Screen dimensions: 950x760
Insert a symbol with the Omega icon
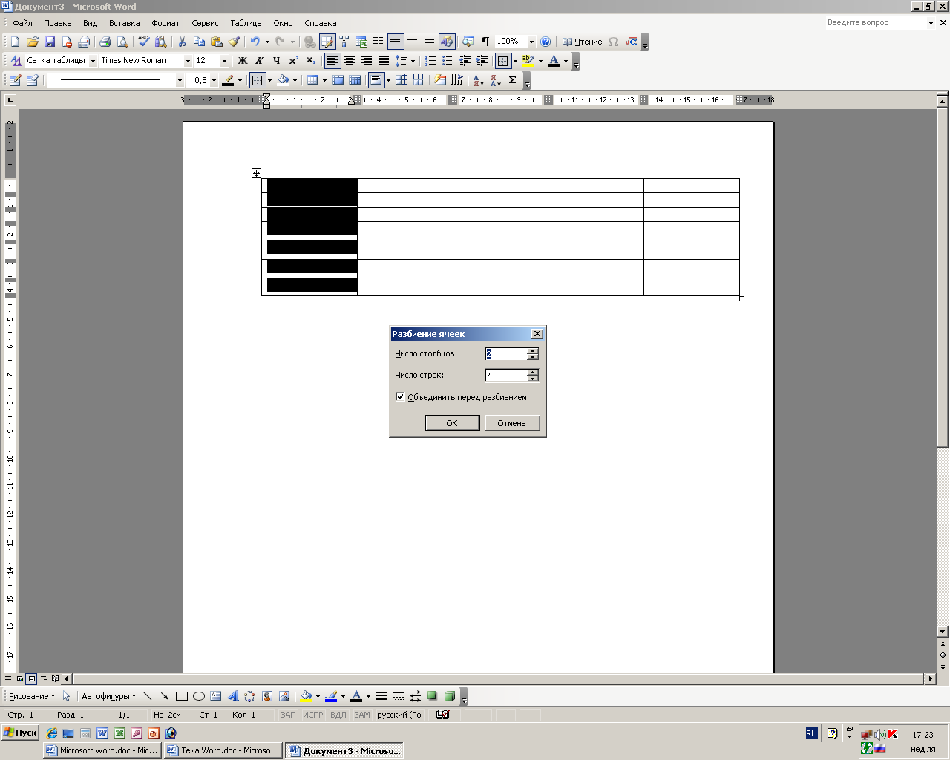pos(613,42)
